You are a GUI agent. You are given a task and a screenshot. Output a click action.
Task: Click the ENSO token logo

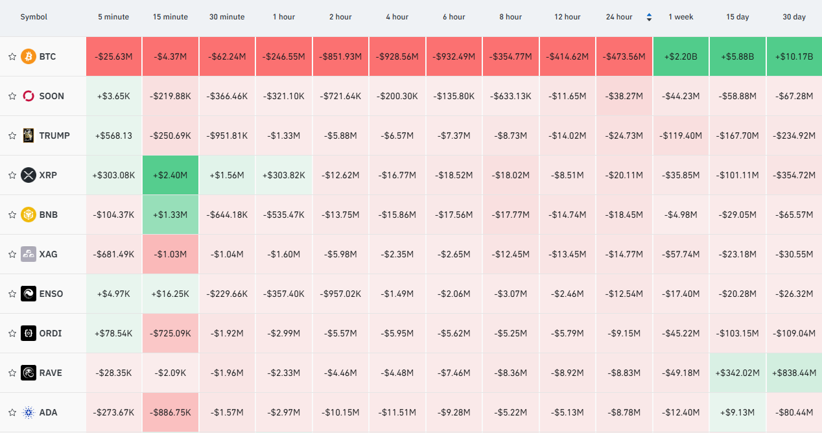point(28,294)
